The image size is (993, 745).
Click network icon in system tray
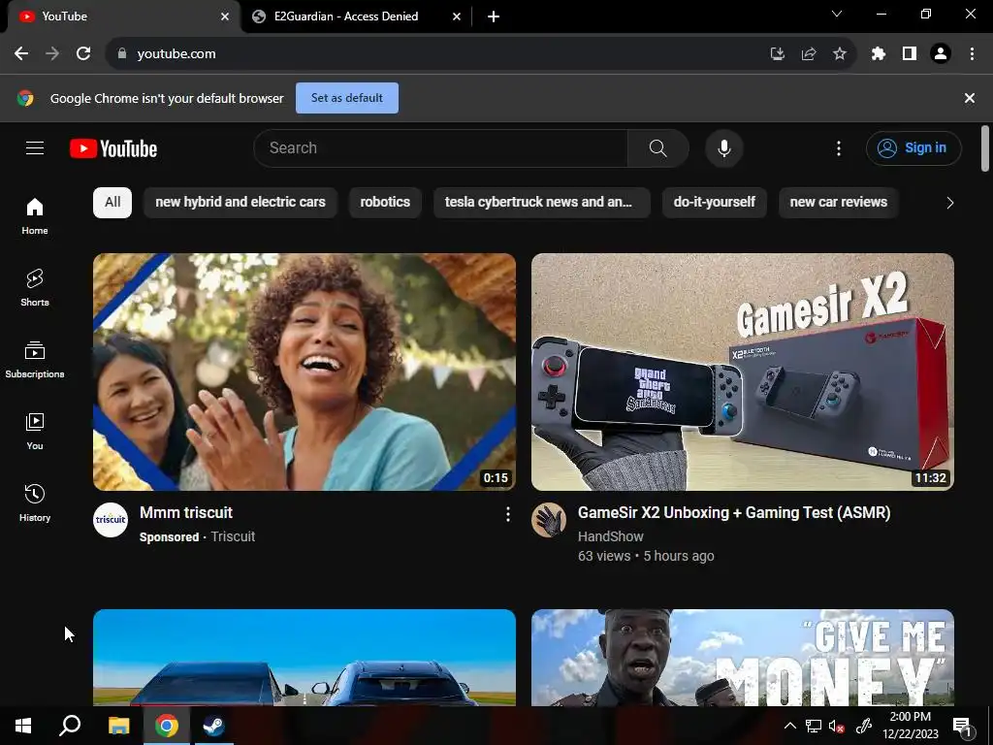pyautogui.click(x=814, y=726)
